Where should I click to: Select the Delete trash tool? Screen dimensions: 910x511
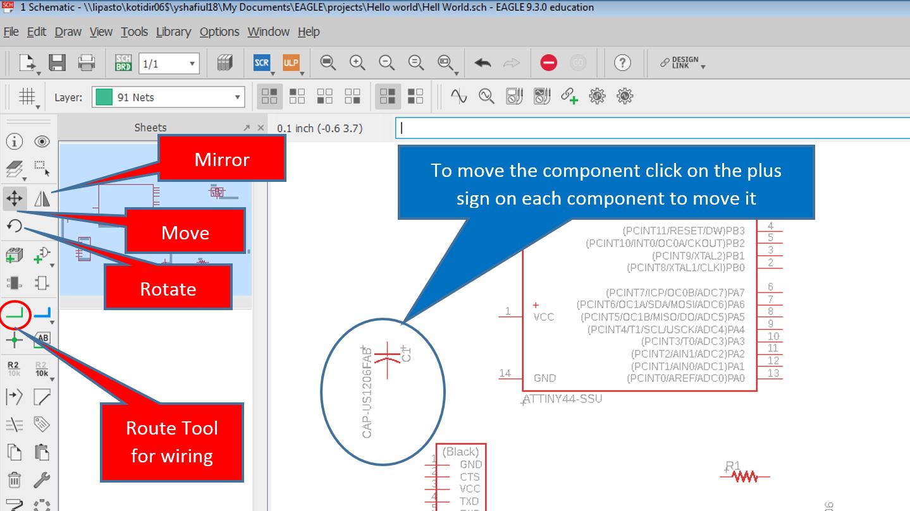click(14, 480)
